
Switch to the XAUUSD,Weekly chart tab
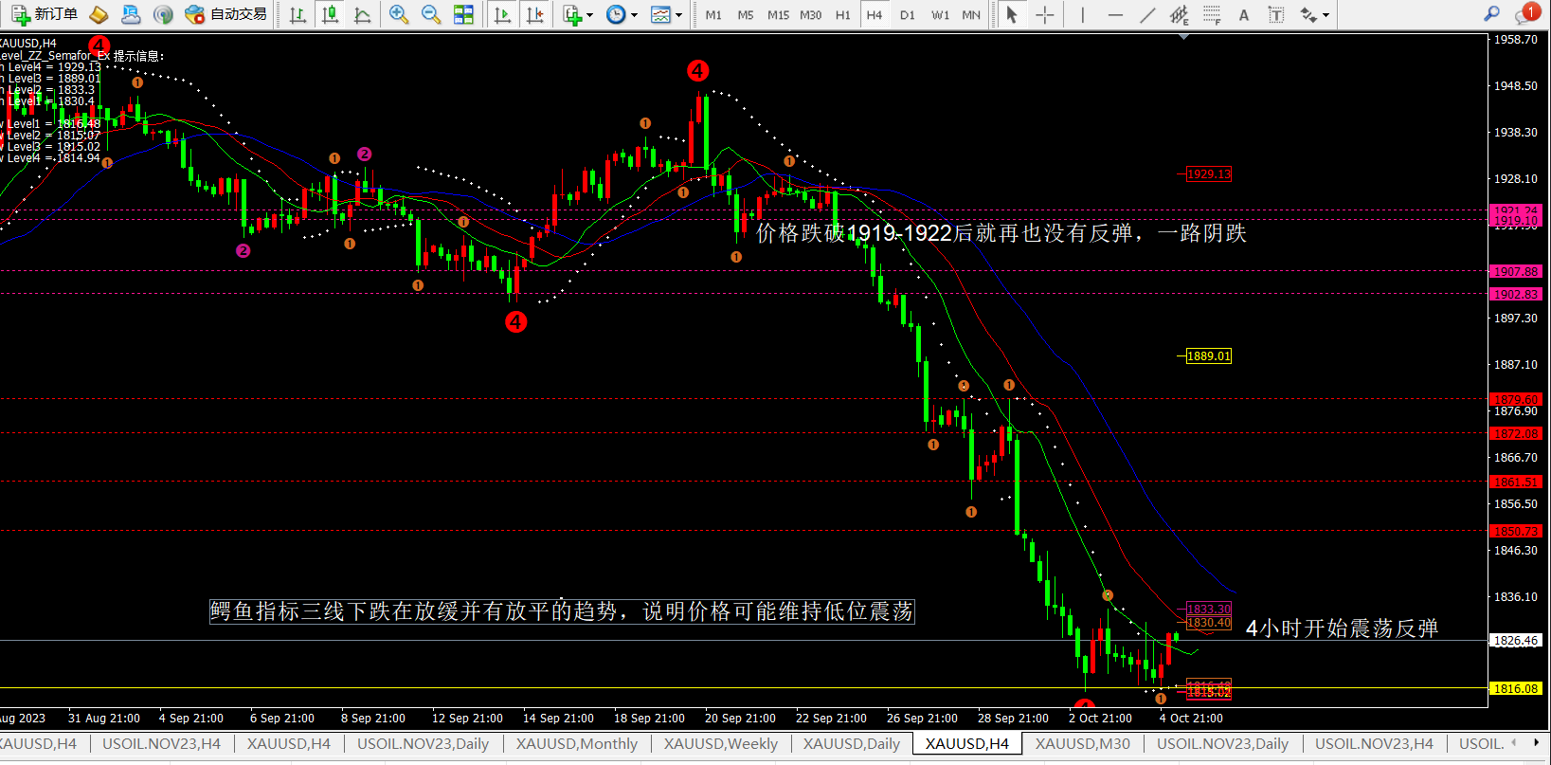(x=721, y=744)
